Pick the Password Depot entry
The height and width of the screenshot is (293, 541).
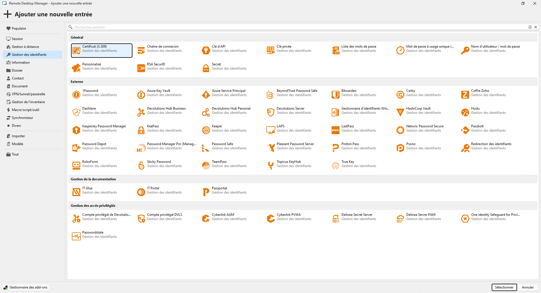pyautogui.click(x=102, y=148)
